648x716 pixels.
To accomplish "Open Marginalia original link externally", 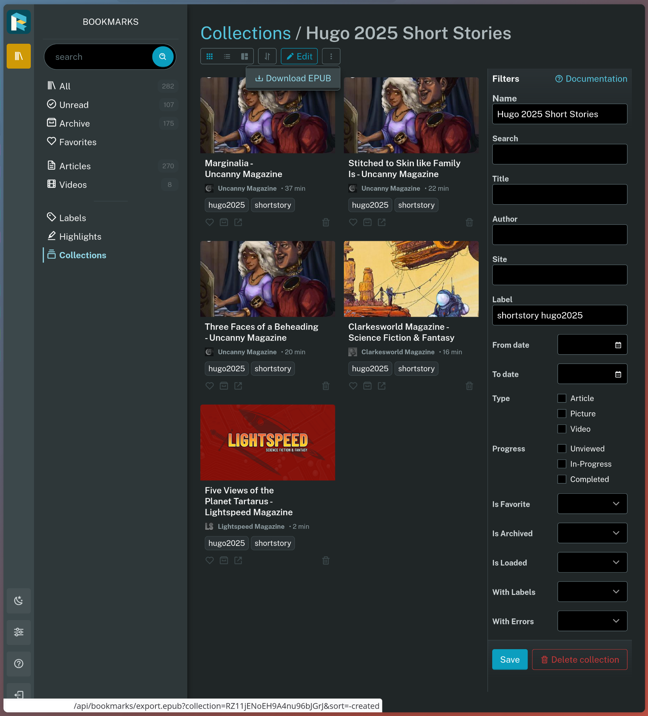I will 238,222.
